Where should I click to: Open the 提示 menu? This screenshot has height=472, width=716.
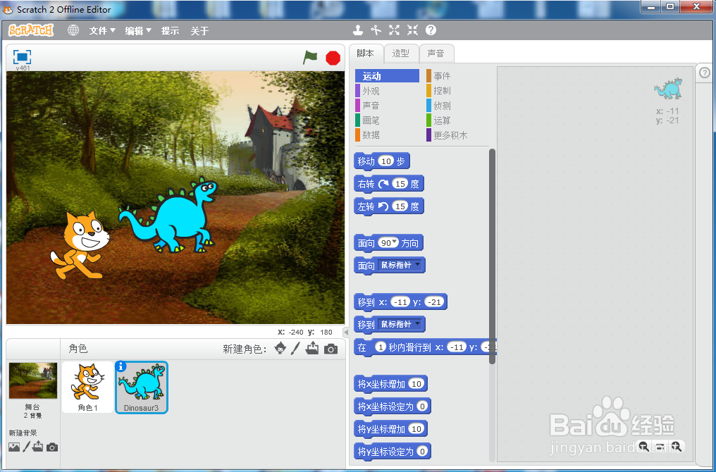(170, 30)
